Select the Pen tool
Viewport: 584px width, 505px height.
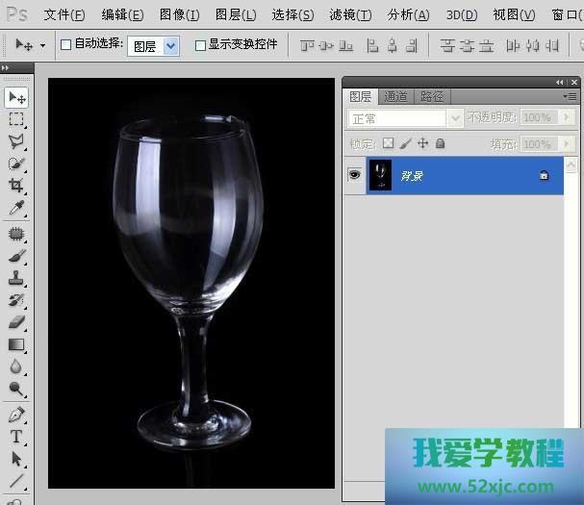click(16, 415)
